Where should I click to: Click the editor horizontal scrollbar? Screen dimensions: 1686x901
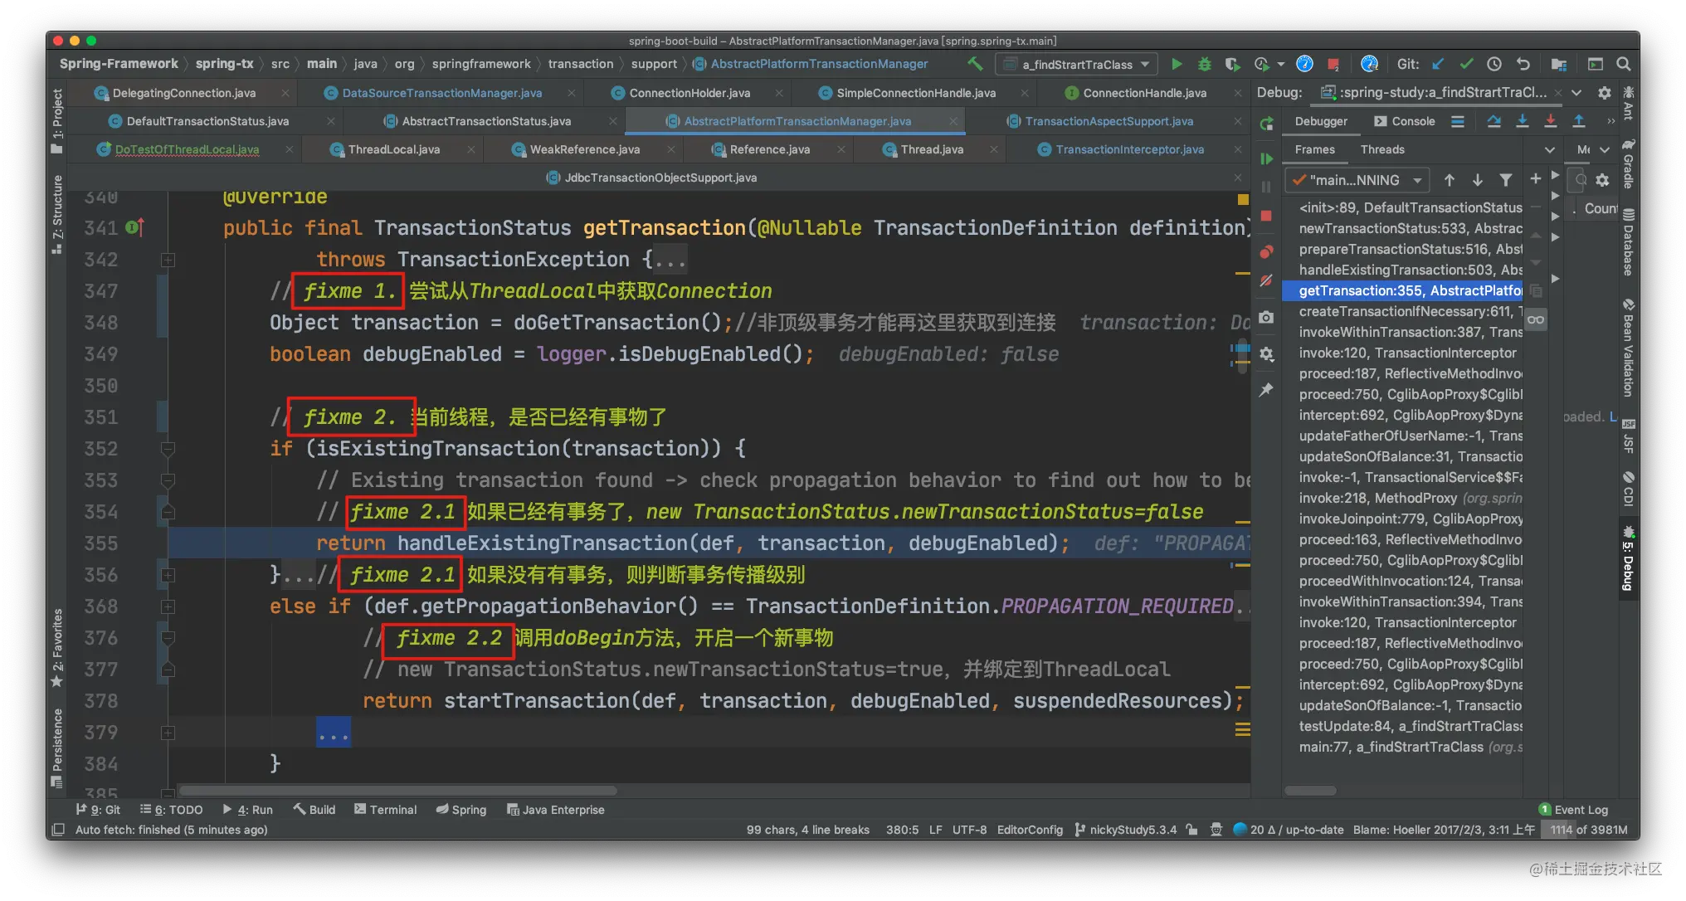pyautogui.click(x=398, y=790)
